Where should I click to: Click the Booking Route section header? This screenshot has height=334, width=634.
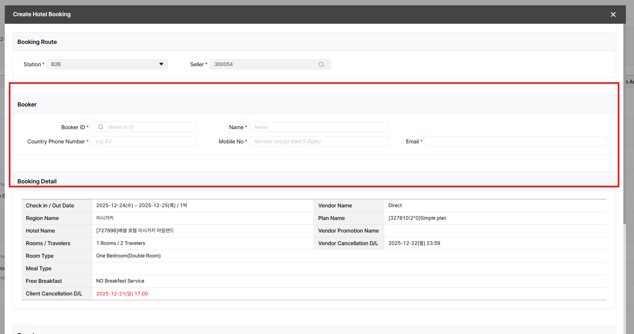tap(37, 42)
